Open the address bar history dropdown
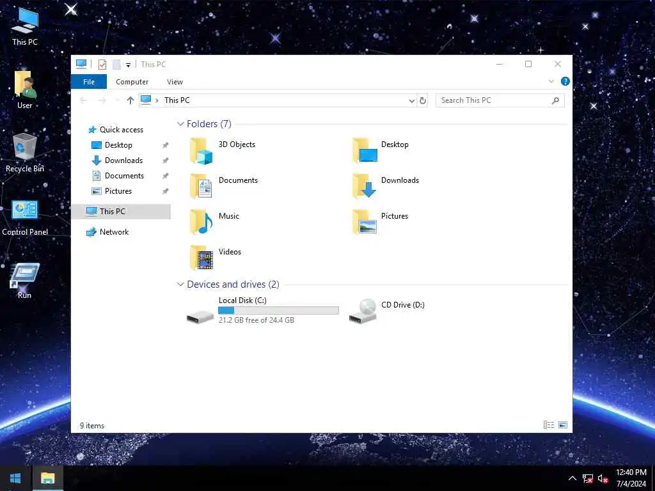 pyautogui.click(x=411, y=100)
